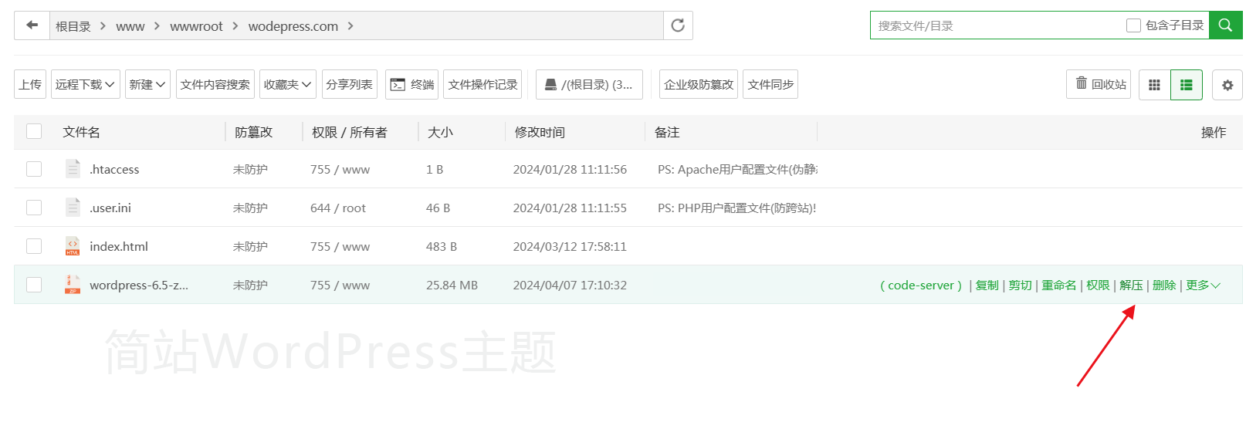
Task: Open the settings gear icon
Action: tap(1227, 85)
